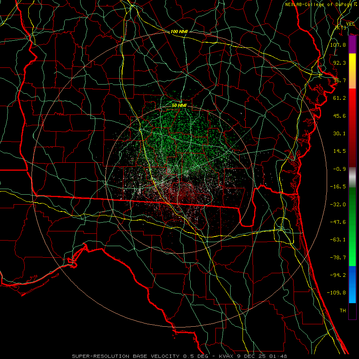Pick the purple segment of the color bar

352,45
